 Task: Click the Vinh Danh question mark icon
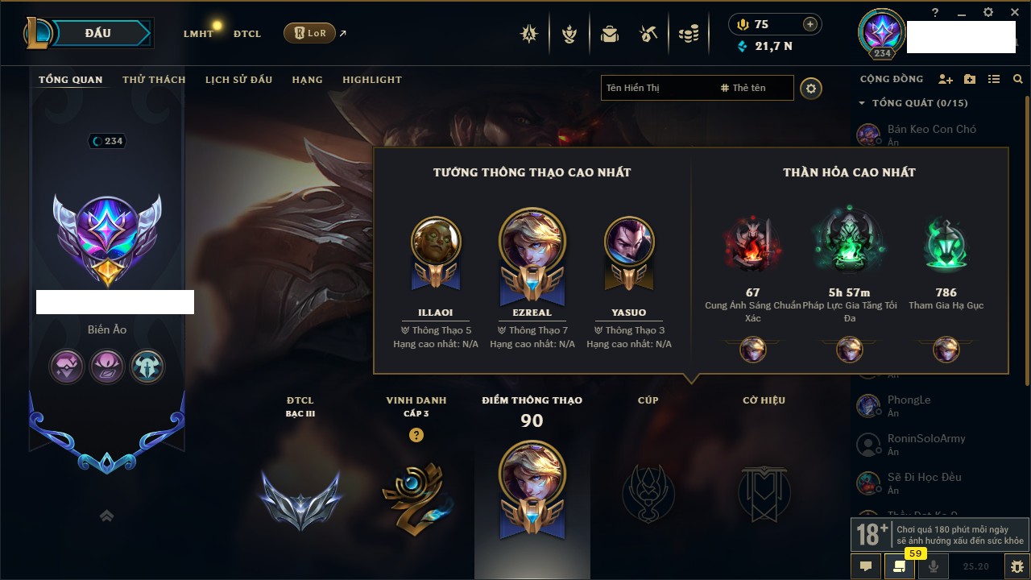[x=416, y=435]
